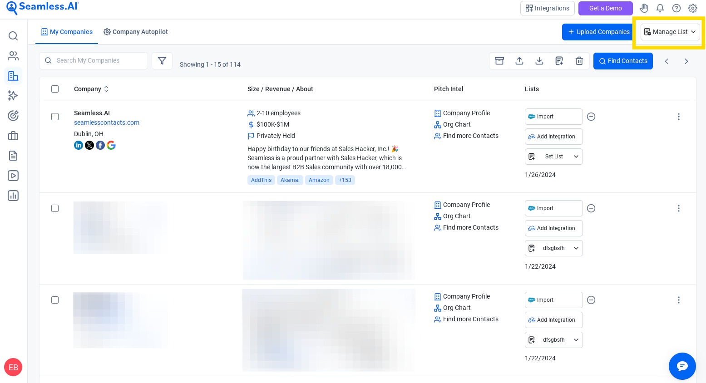Click Add Integration in Seamless.AI row
This screenshot has height=383, width=706.
[x=554, y=137]
